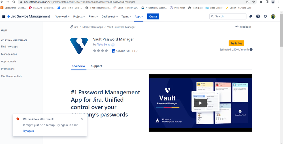This screenshot has height=144, width=283.
Task: Open the Team pass bookmark
Action: 195,8
